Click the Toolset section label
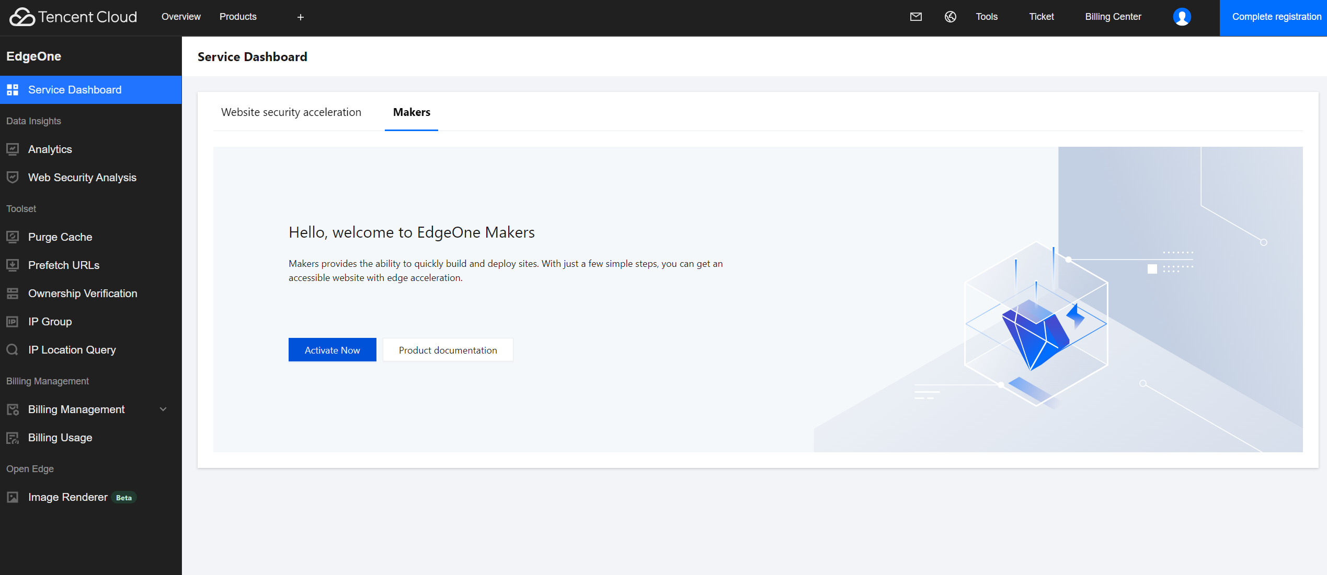Screen dimensions: 1327x575 pos(21,209)
